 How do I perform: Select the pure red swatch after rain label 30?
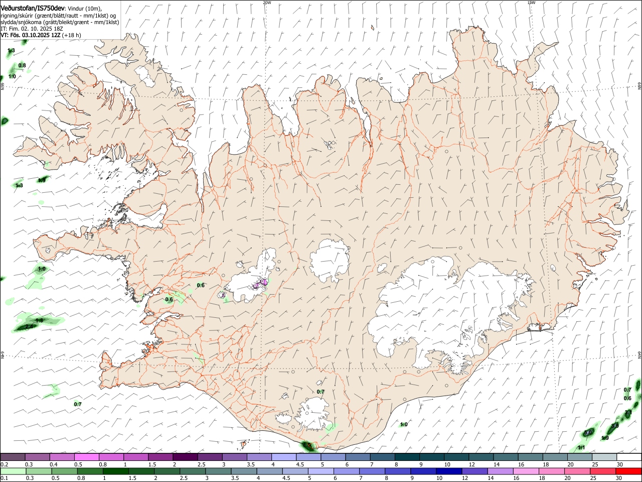[628, 471]
